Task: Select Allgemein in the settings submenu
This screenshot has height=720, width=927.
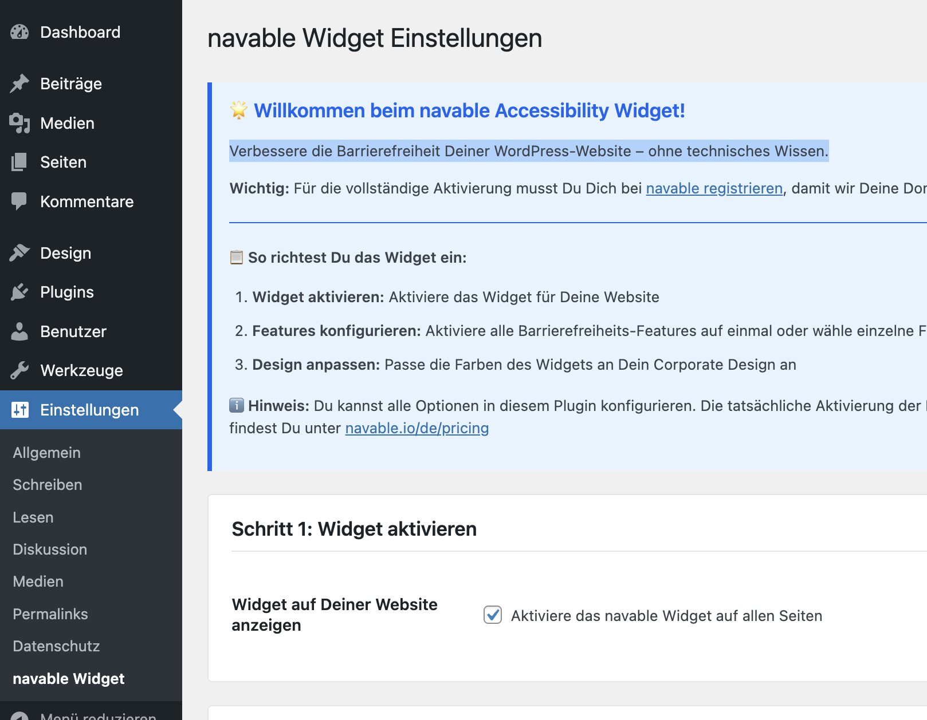Action: [46, 452]
